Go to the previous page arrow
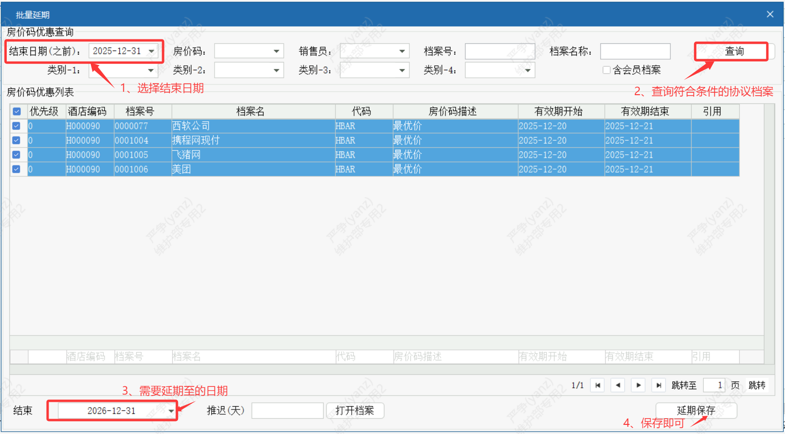785x434 pixels. coord(618,385)
